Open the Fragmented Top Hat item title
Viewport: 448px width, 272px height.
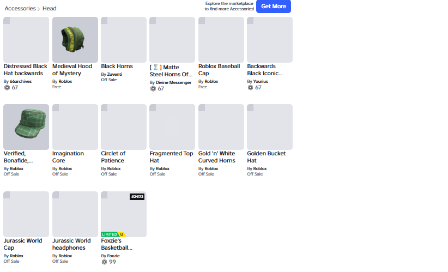(x=172, y=157)
